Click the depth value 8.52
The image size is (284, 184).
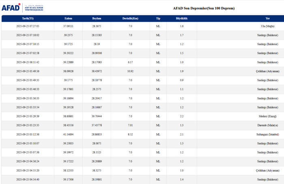(x=130, y=134)
